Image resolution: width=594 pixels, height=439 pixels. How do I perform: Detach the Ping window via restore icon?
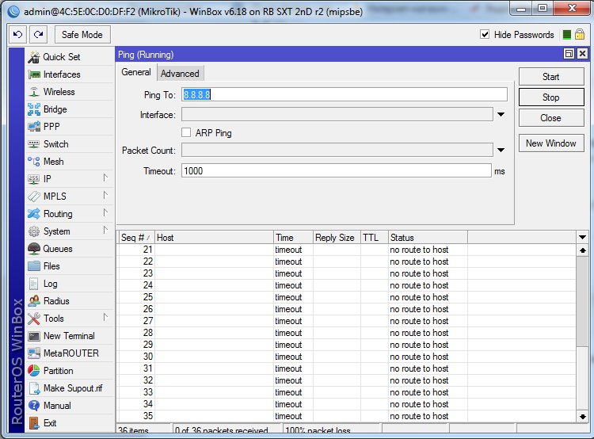tap(569, 54)
